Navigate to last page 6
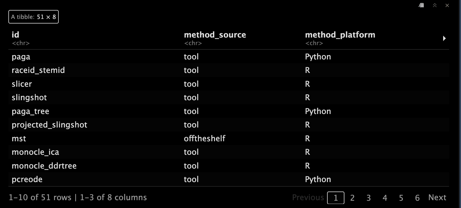Image resolution: width=461 pixels, height=208 pixels. click(x=417, y=198)
